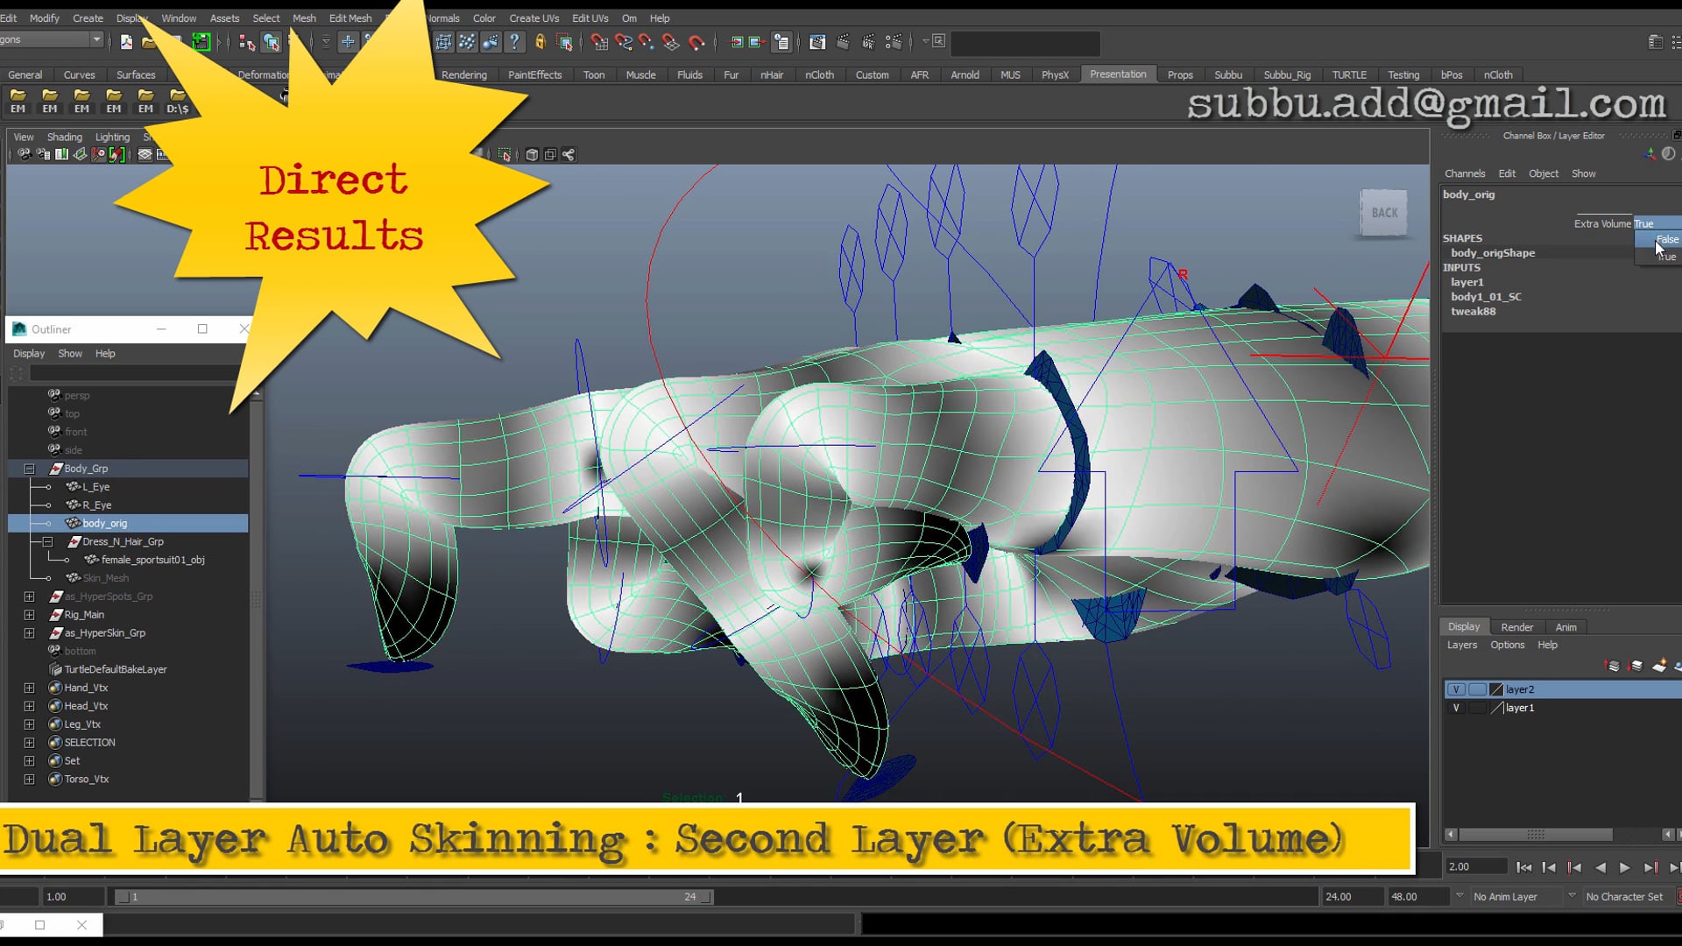Toggle the grid icon in viewport toolbar
The image size is (1682, 946).
tap(145, 154)
